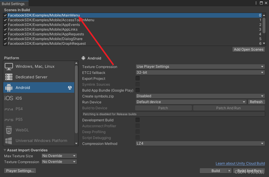269x177 pixels.
Task: Select the WebGL platform entry
Action: coord(39,130)
